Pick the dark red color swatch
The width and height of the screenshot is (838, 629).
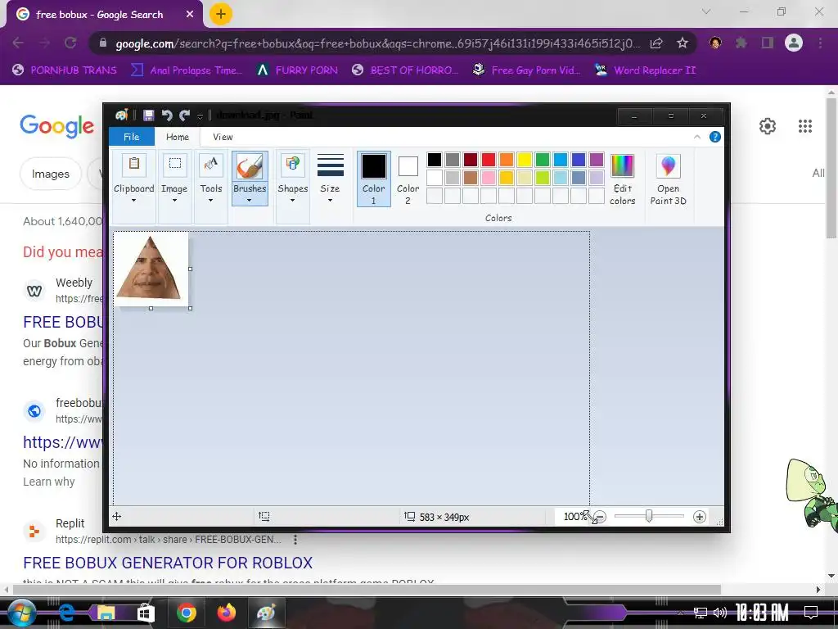[471, 160]
